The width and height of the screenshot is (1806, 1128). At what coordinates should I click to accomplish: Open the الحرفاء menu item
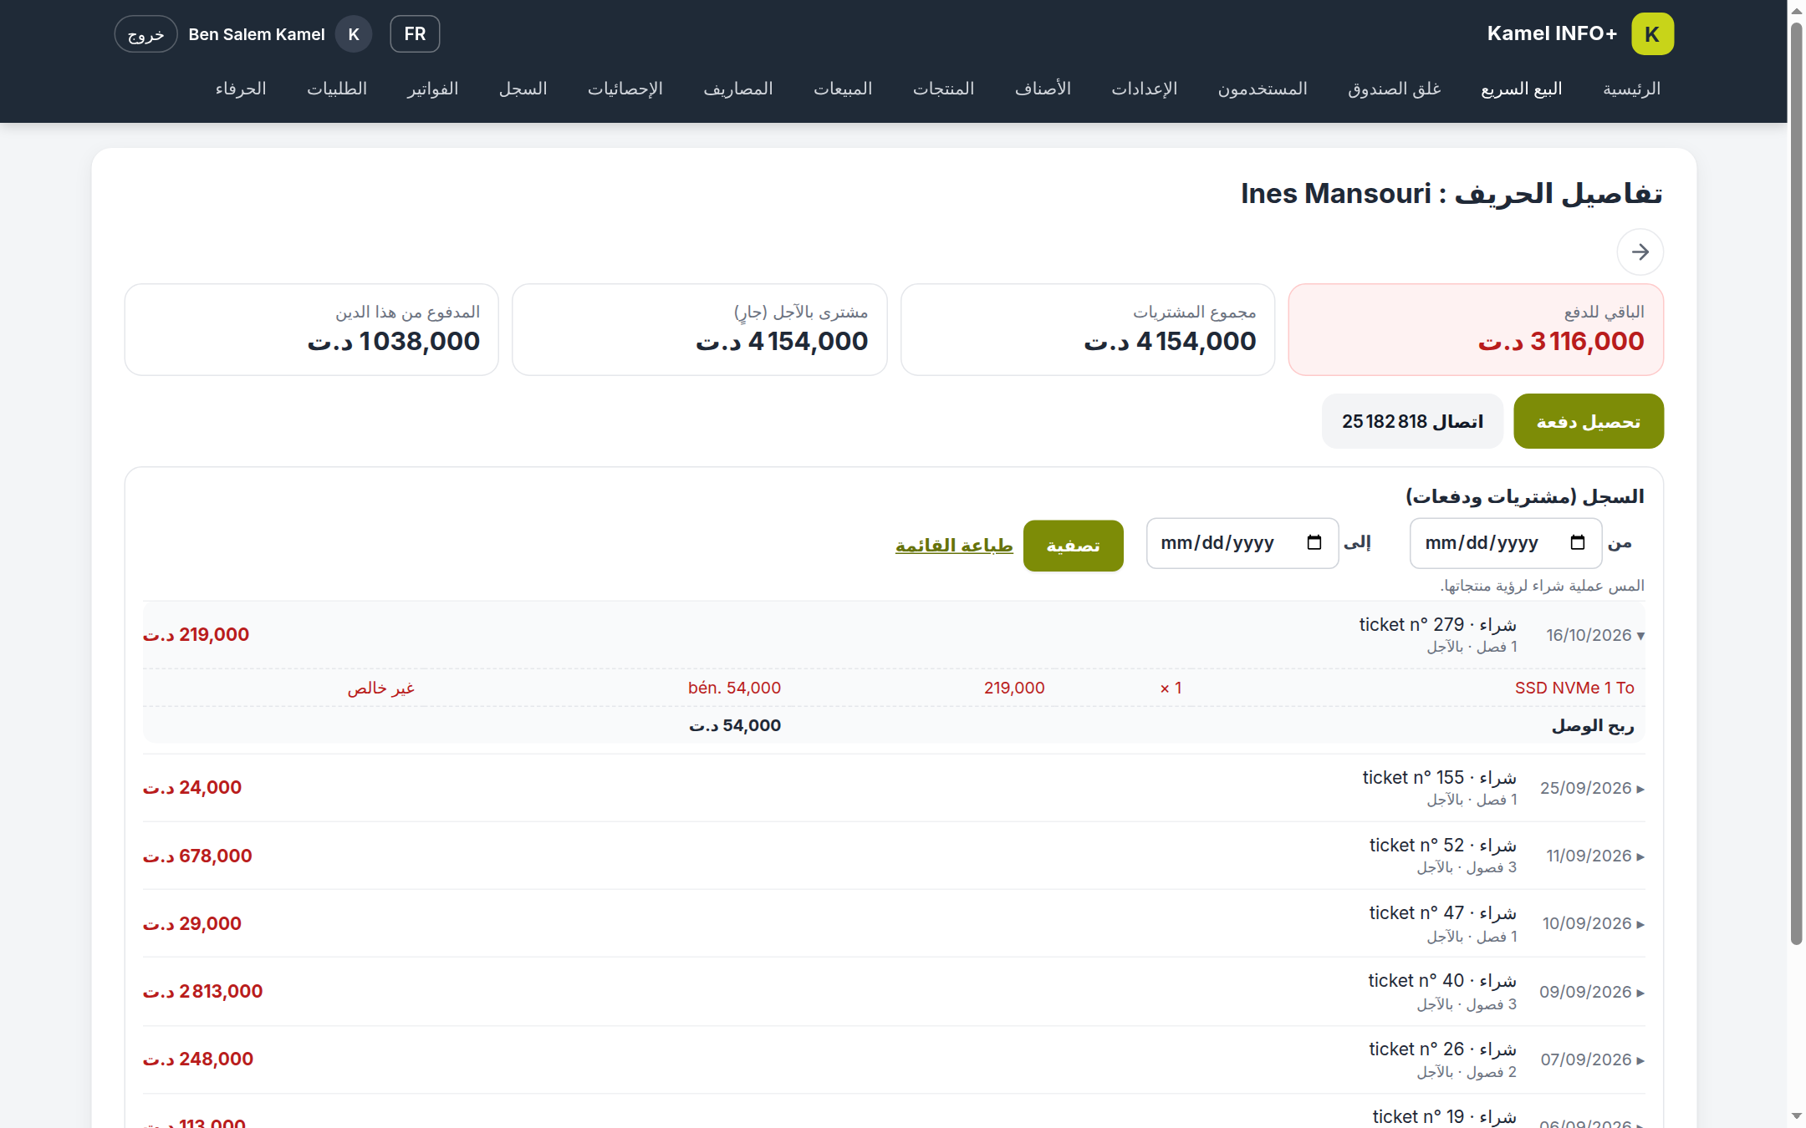click(x=240, y=89)
